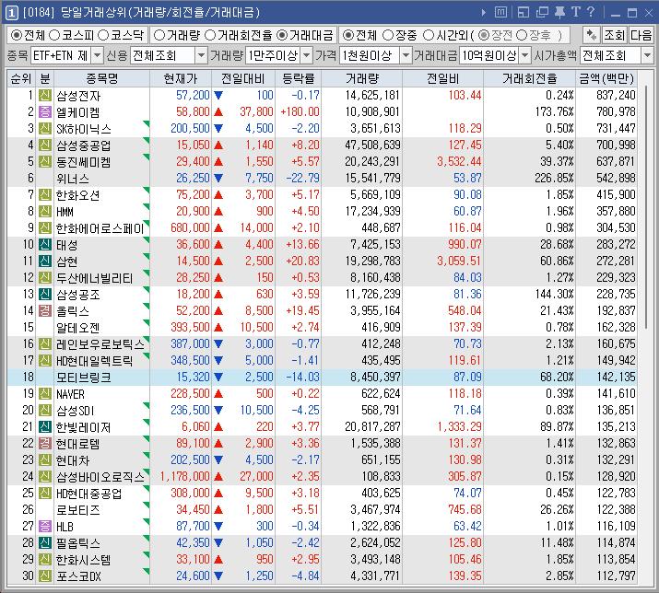Viewport: 659px width, 593px height.
Task: Click the stock name 로보티즈
Action: click(78, 510)
